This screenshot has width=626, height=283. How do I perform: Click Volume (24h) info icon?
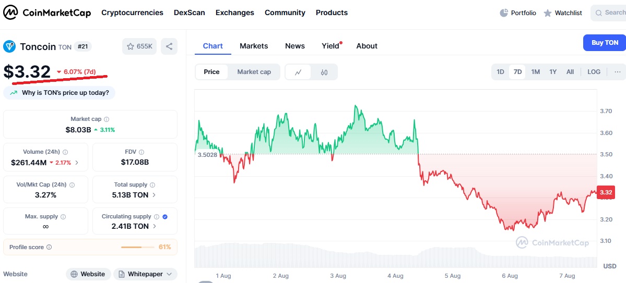pos(65,152)
